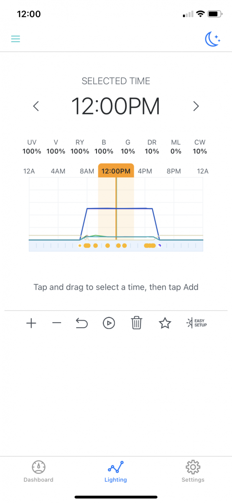The width and height of the screenshot is (232, 503).
Task: Delete schedule using trash icon
Action: (x=137, y=323)
